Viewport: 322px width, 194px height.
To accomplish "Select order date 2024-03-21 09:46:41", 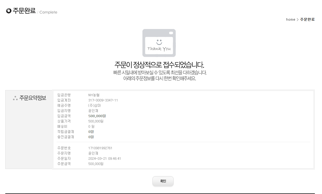I will [105, 159].
